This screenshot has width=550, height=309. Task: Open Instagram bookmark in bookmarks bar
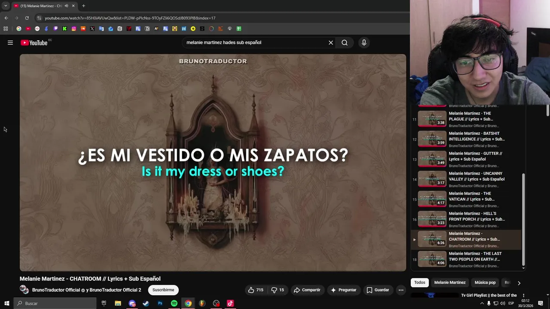click(74, 29)
